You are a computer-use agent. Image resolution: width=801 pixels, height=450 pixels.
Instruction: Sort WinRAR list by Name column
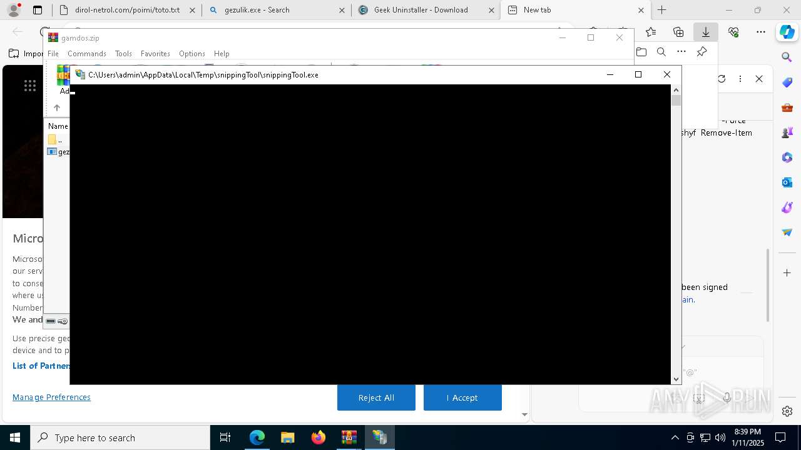pyautogui.click(x=58, y=126)
